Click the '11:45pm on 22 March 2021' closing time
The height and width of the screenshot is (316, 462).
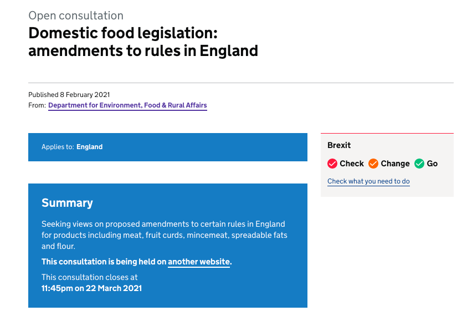point(91,288)
